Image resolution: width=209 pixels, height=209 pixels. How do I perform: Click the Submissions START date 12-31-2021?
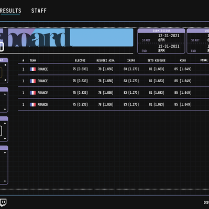tap(169, 36)
